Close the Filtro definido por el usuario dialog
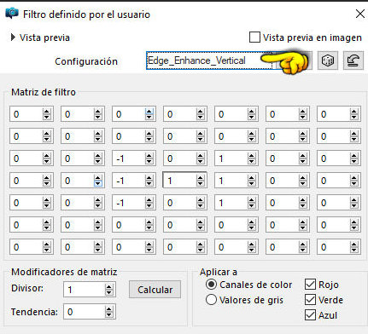 [360, 14]
